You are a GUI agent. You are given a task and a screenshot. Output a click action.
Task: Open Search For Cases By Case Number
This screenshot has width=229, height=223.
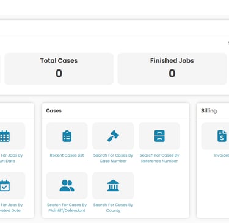[x=113, y=158]
